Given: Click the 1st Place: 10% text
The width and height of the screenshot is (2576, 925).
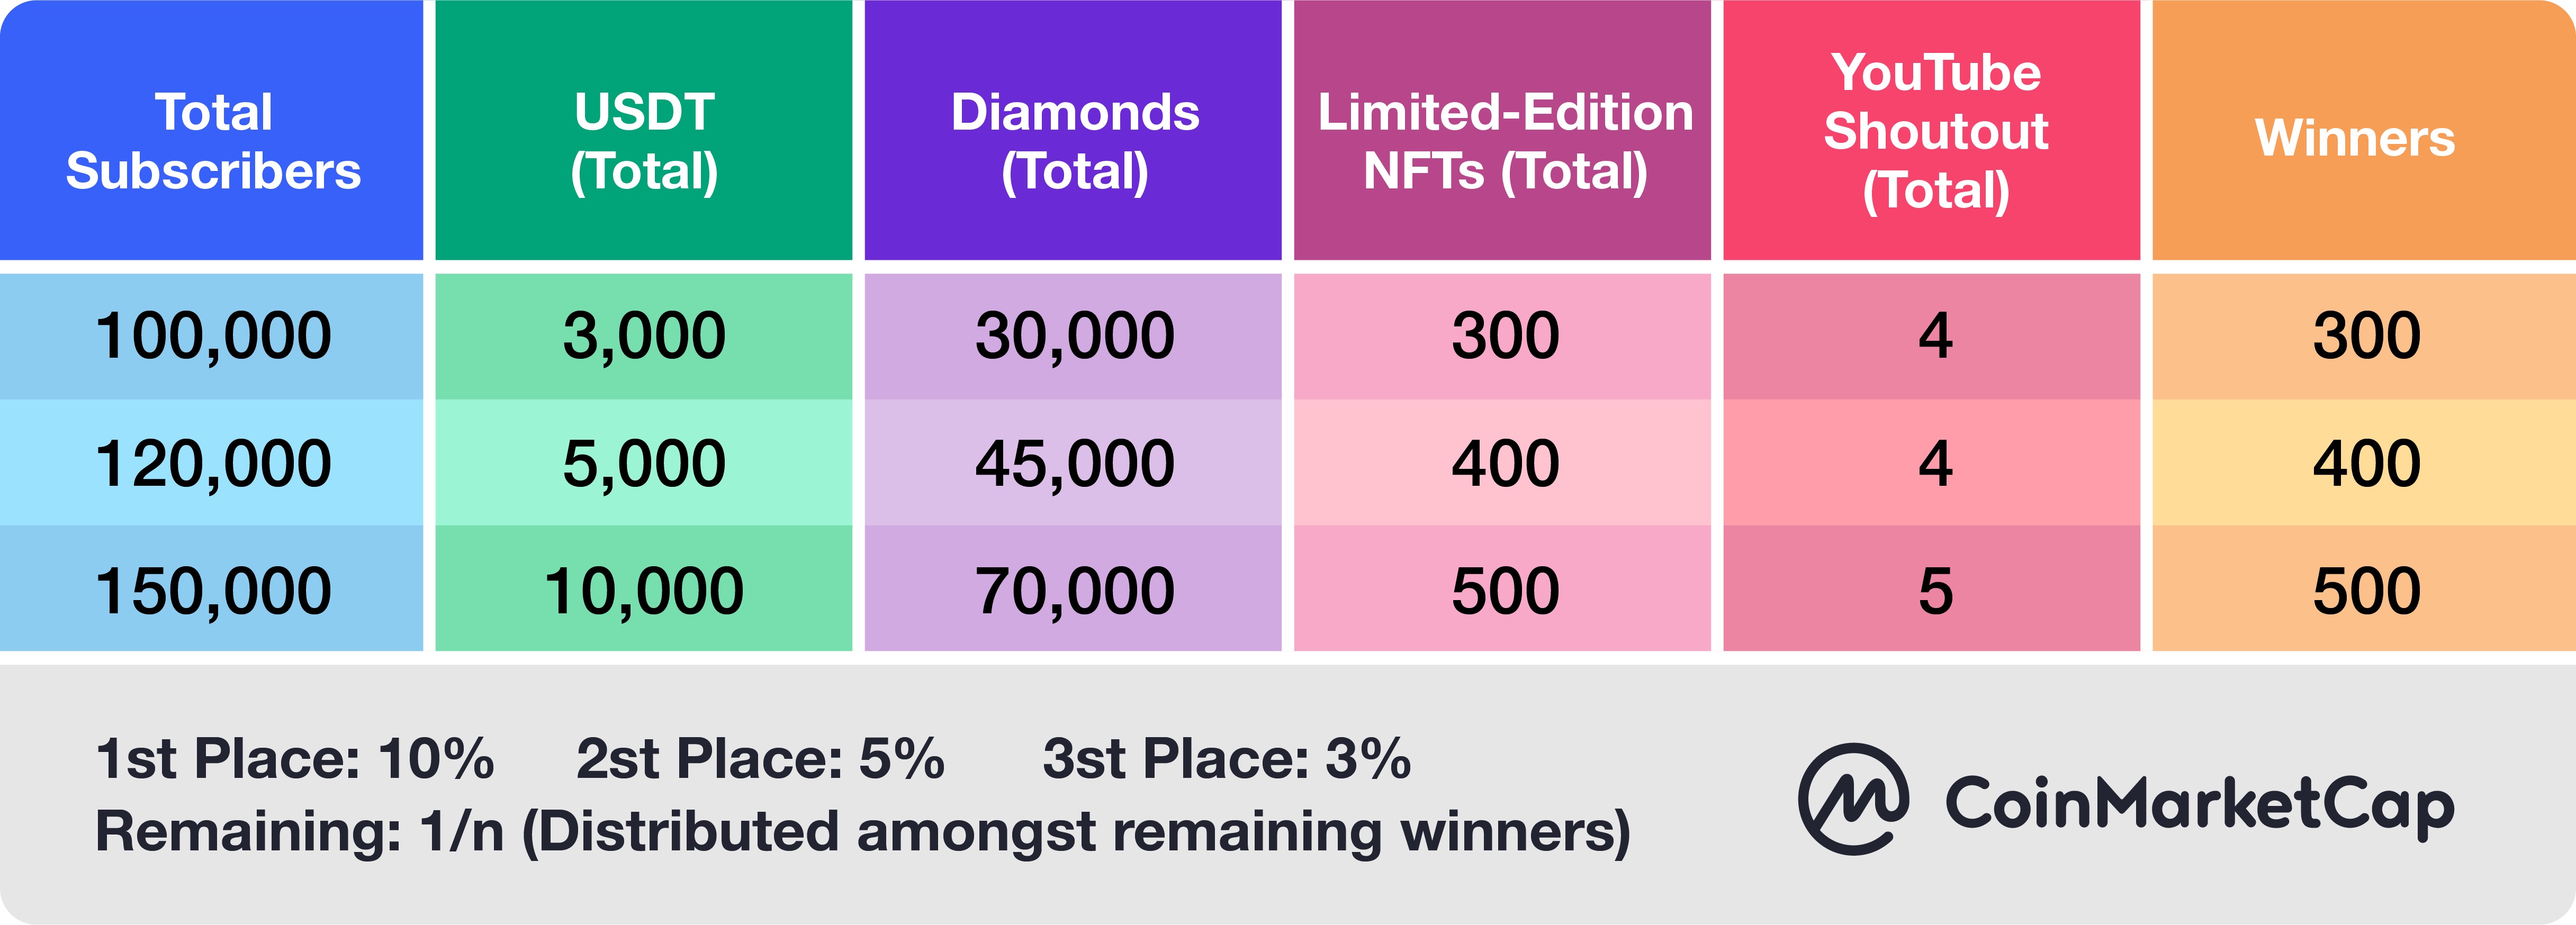Looking at the screenshot, I should point(295,758).
